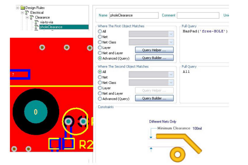Viewport: 248px width, 165px height.
Task: Select Advanced (Query) for first object
Action: tap(100, 58)
